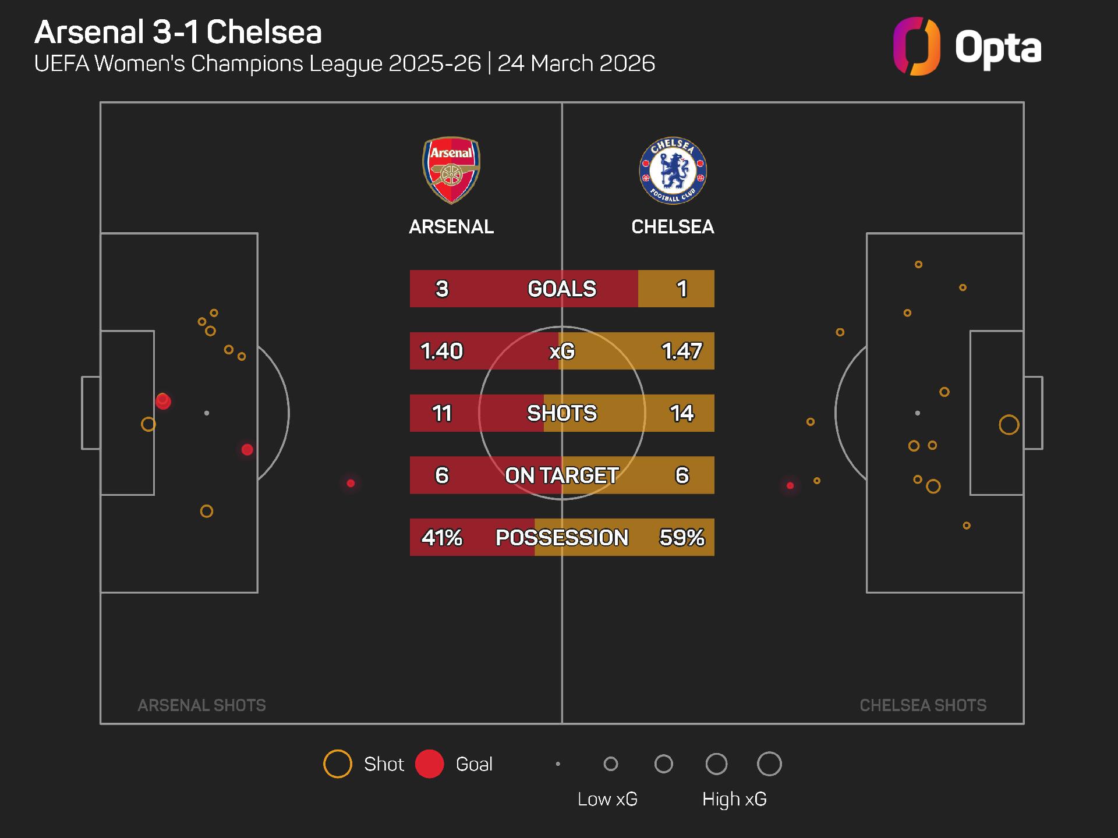Click the Arsenal club crest
The width and height of the screenshot is (1118, 838).
point(451,170)
